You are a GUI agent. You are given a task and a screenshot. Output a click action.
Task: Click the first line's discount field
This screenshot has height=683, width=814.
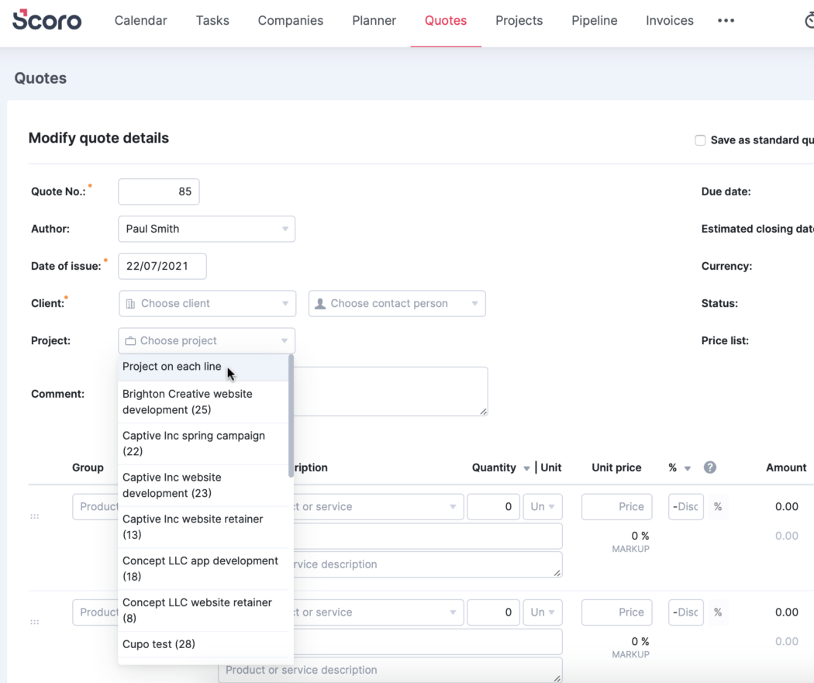[x=686, y=507]
